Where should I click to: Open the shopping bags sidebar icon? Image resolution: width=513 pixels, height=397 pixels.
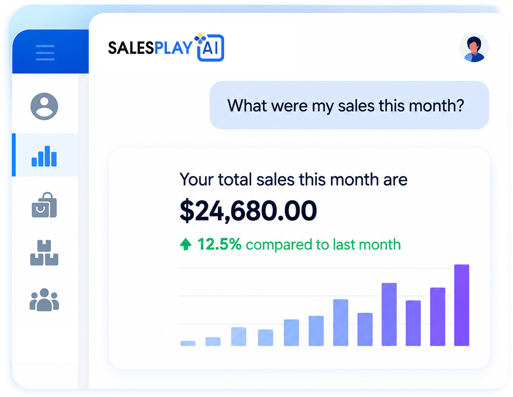point(44,205)
